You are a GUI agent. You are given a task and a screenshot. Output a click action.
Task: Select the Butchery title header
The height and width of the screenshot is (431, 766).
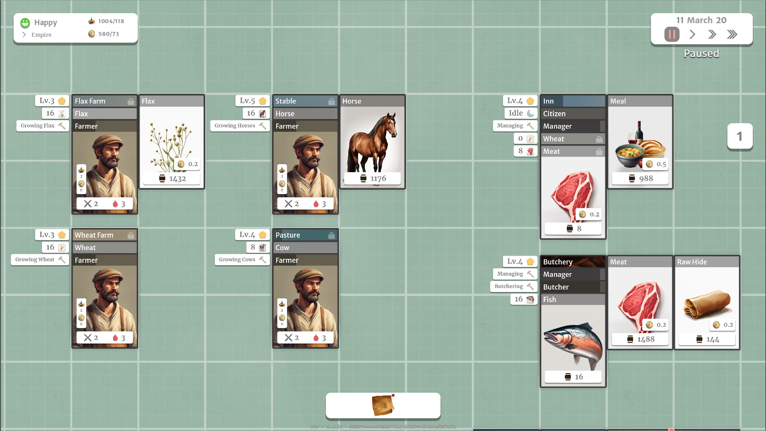(x=573, y=262)
